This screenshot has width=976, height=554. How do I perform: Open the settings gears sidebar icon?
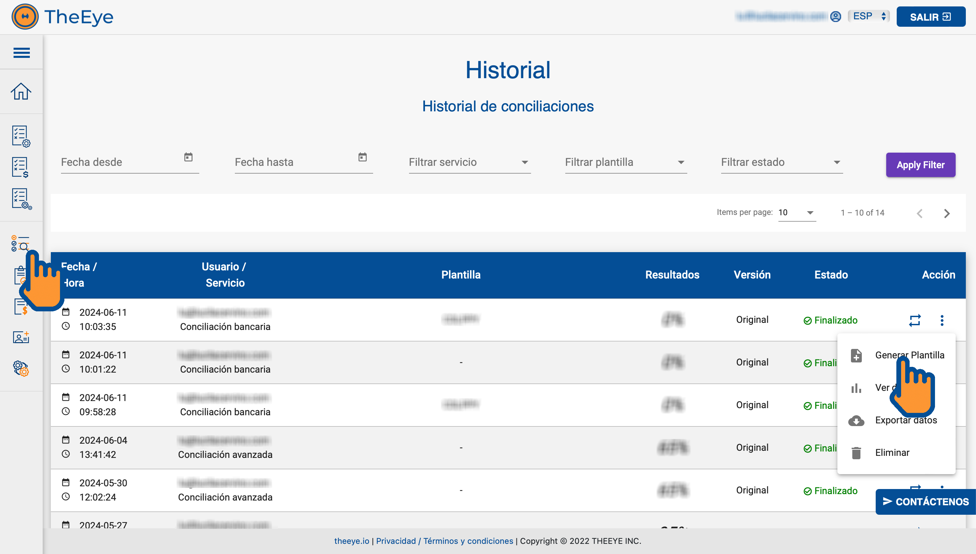(x=21, y=368)
